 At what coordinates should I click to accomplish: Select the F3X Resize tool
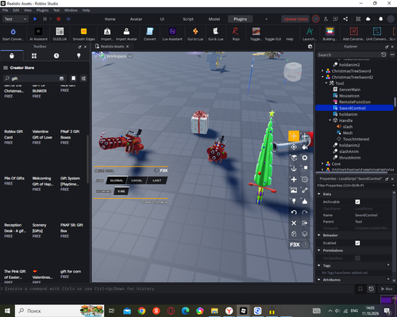pyautogui.click(x=305, y=136)
